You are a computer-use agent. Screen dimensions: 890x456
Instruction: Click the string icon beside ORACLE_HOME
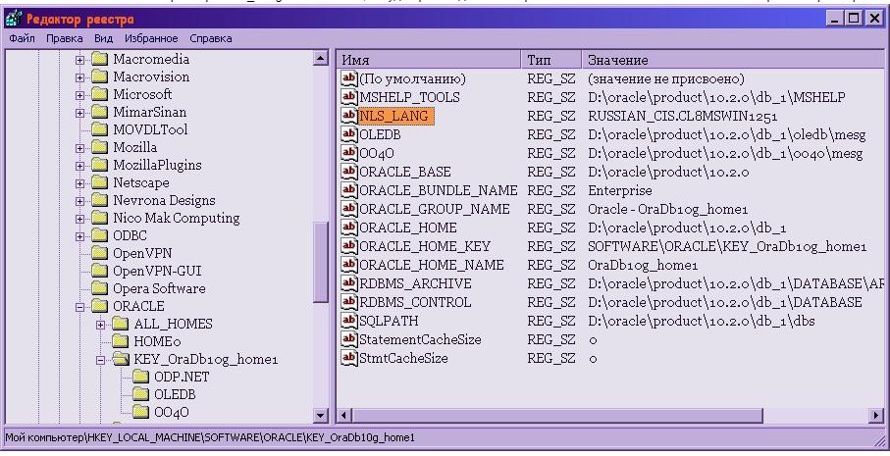[348, 228]
